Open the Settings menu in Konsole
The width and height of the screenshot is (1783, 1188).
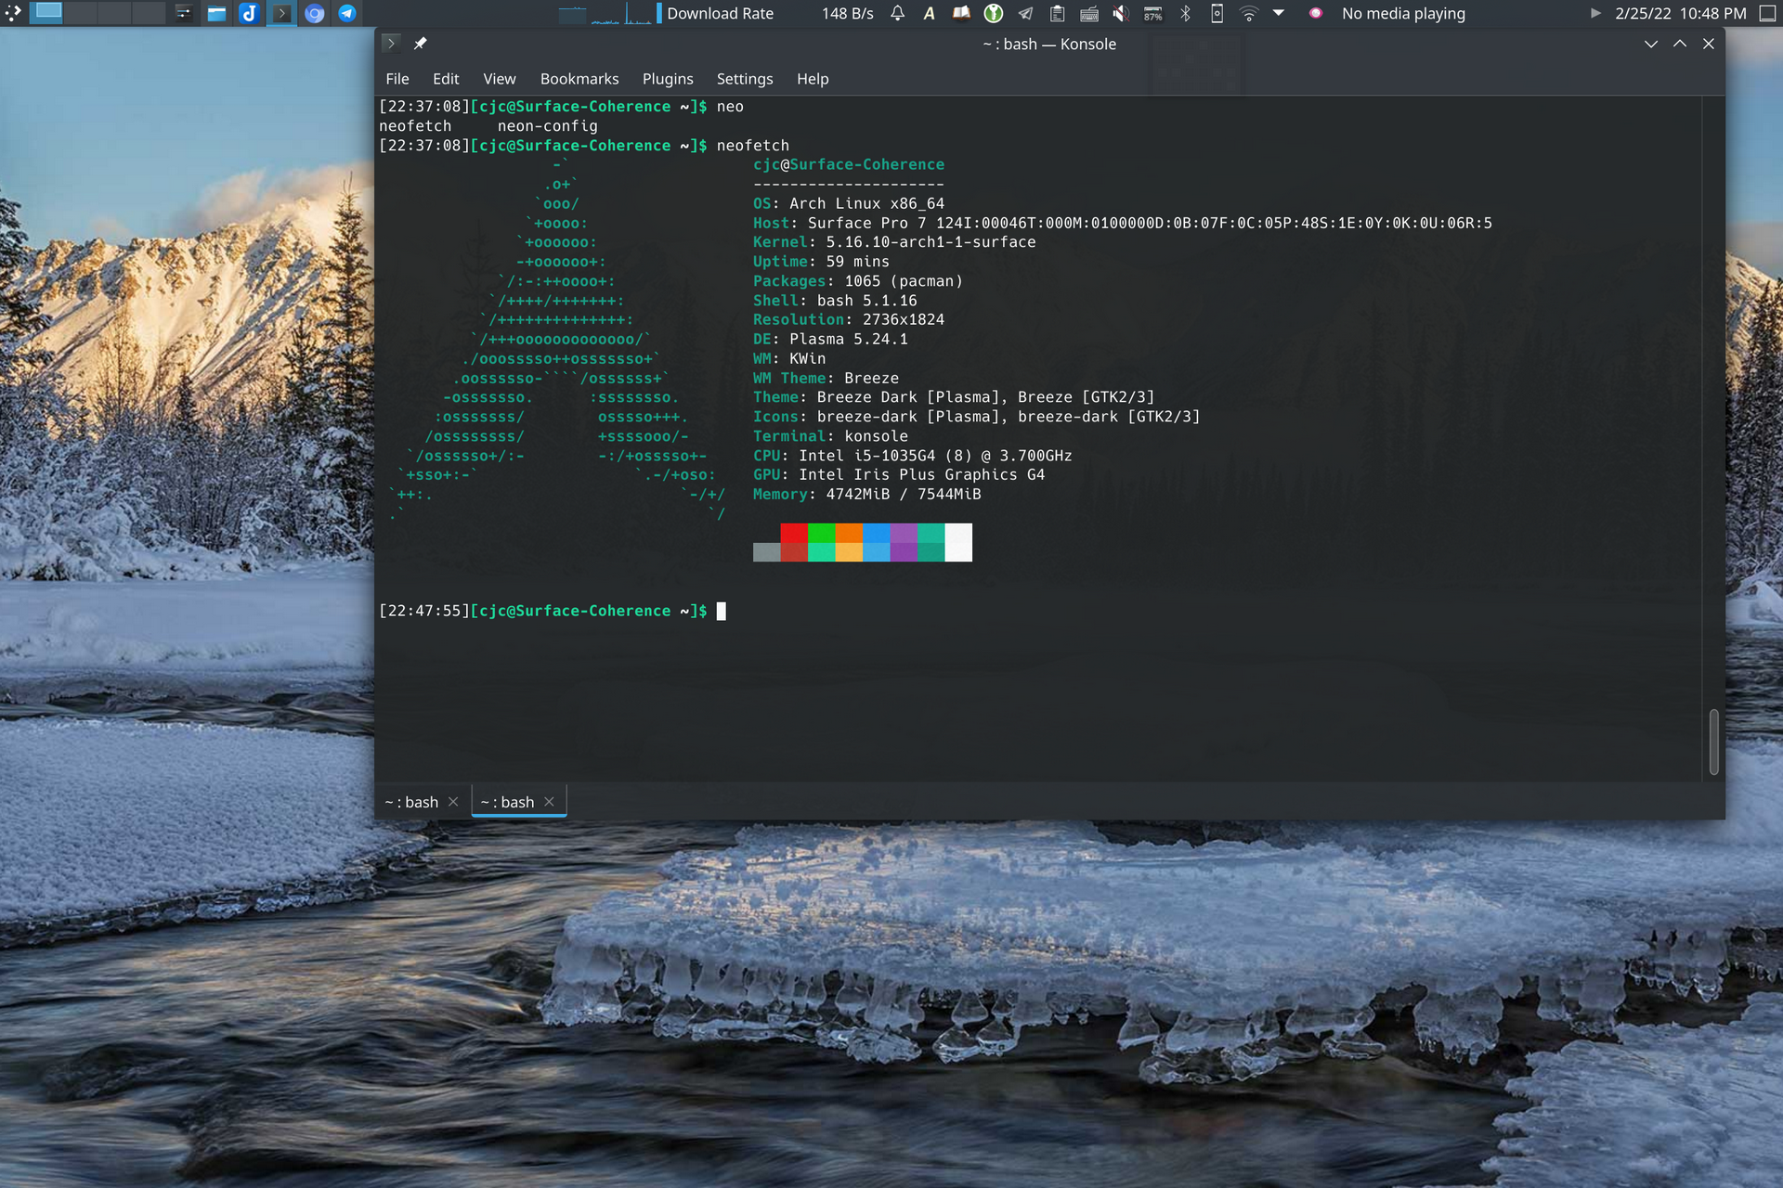[x=745, y=79]
